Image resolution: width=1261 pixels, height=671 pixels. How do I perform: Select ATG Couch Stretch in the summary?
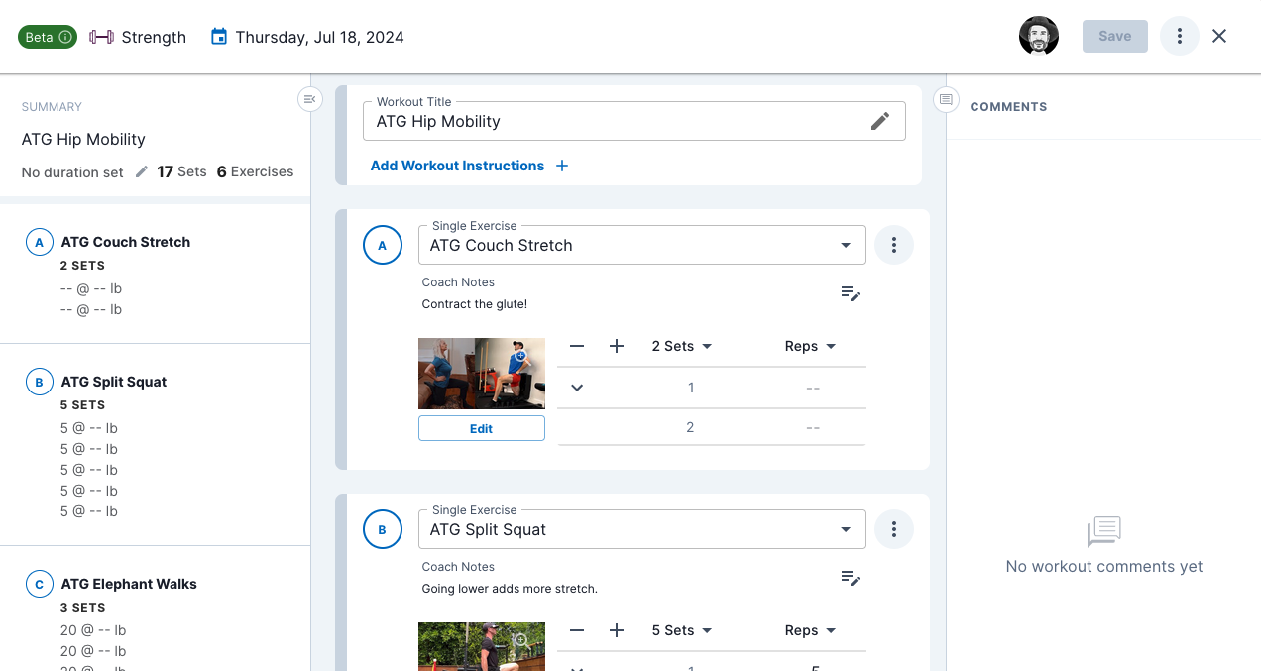[x=126, y=242]
